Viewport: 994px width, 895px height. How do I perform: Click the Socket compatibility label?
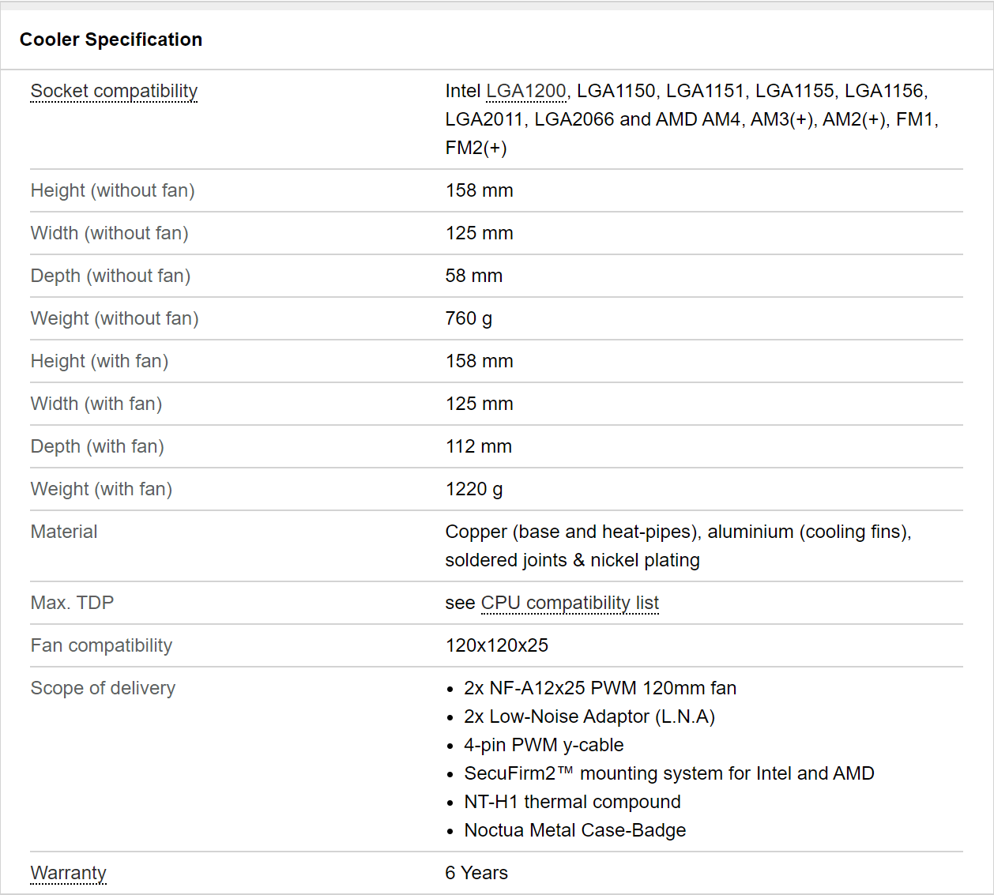[x=114, y=91]
